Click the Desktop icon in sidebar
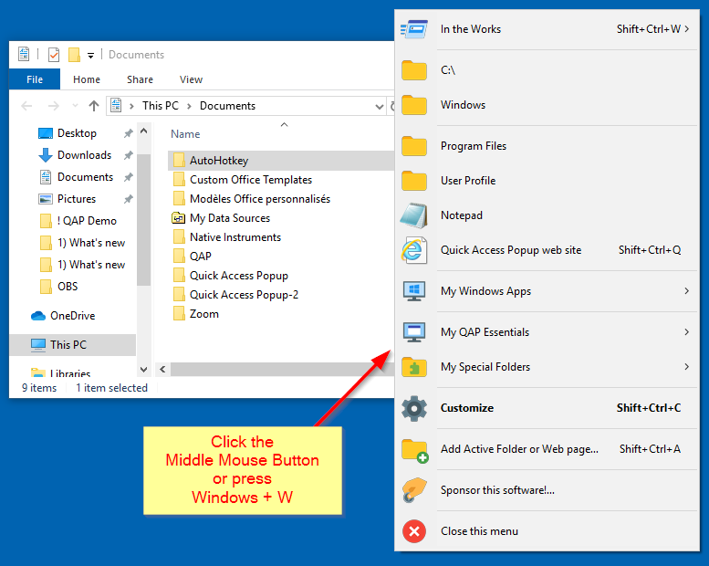The width and height of the screenshot is (709, 566). tap(46, 133)
